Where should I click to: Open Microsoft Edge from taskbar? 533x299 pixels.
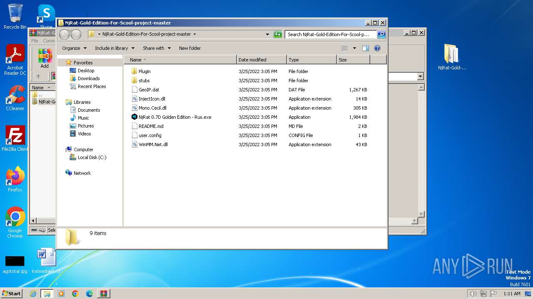click(90, 294)
